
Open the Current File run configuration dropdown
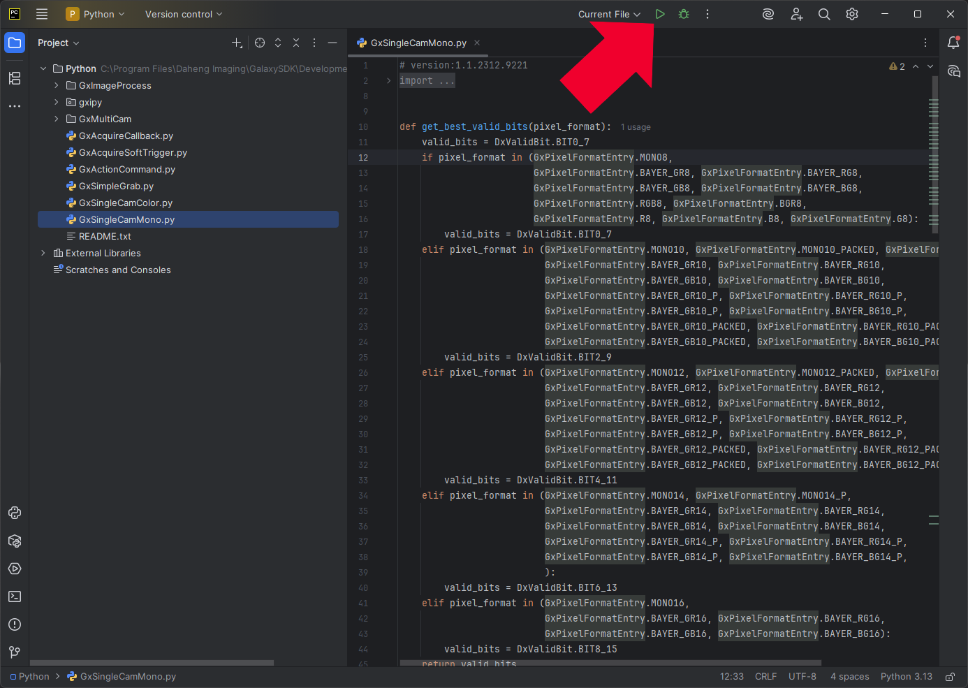tap(609, 14)
